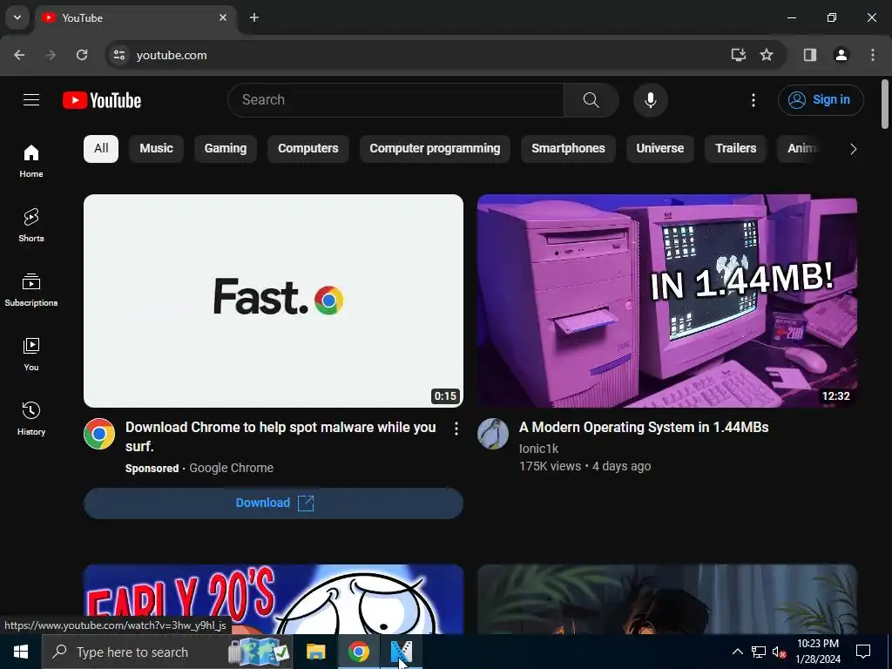Open tab search dropdown arrow
This screenshot has width=892, height=669.
coord(17,17)
